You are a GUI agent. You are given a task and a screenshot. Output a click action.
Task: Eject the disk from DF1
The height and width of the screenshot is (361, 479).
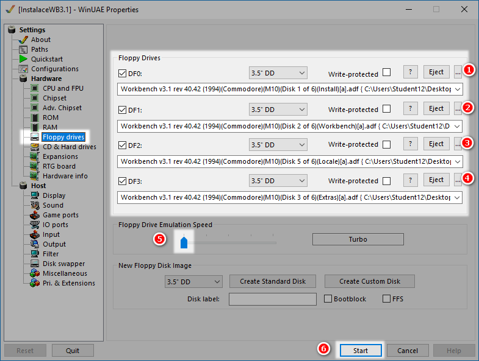point(436,108)
